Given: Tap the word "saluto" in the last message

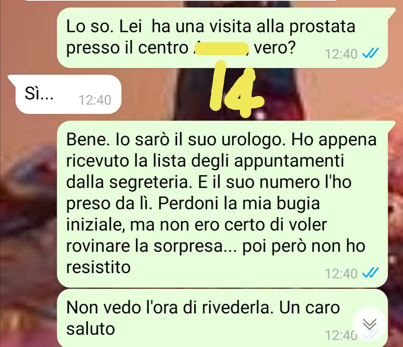Looking at the screenshot, I should (x=90, y=328).
